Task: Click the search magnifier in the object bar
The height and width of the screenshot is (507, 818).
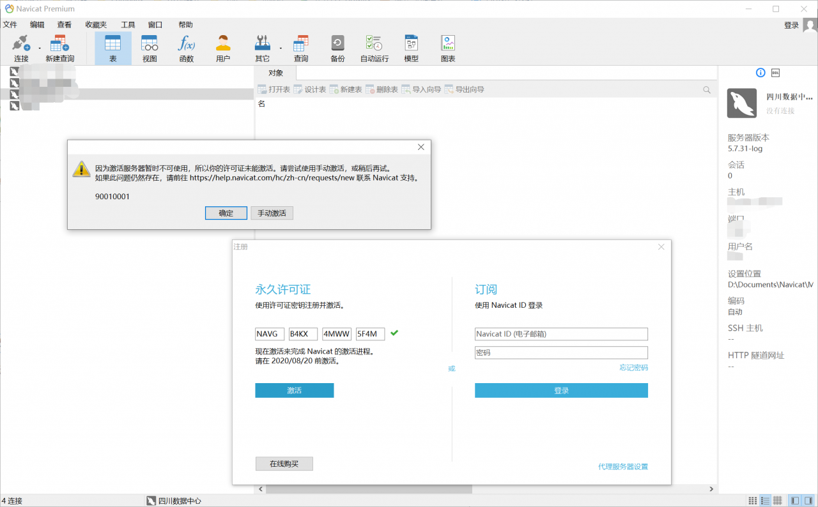Action: (706, 89)
